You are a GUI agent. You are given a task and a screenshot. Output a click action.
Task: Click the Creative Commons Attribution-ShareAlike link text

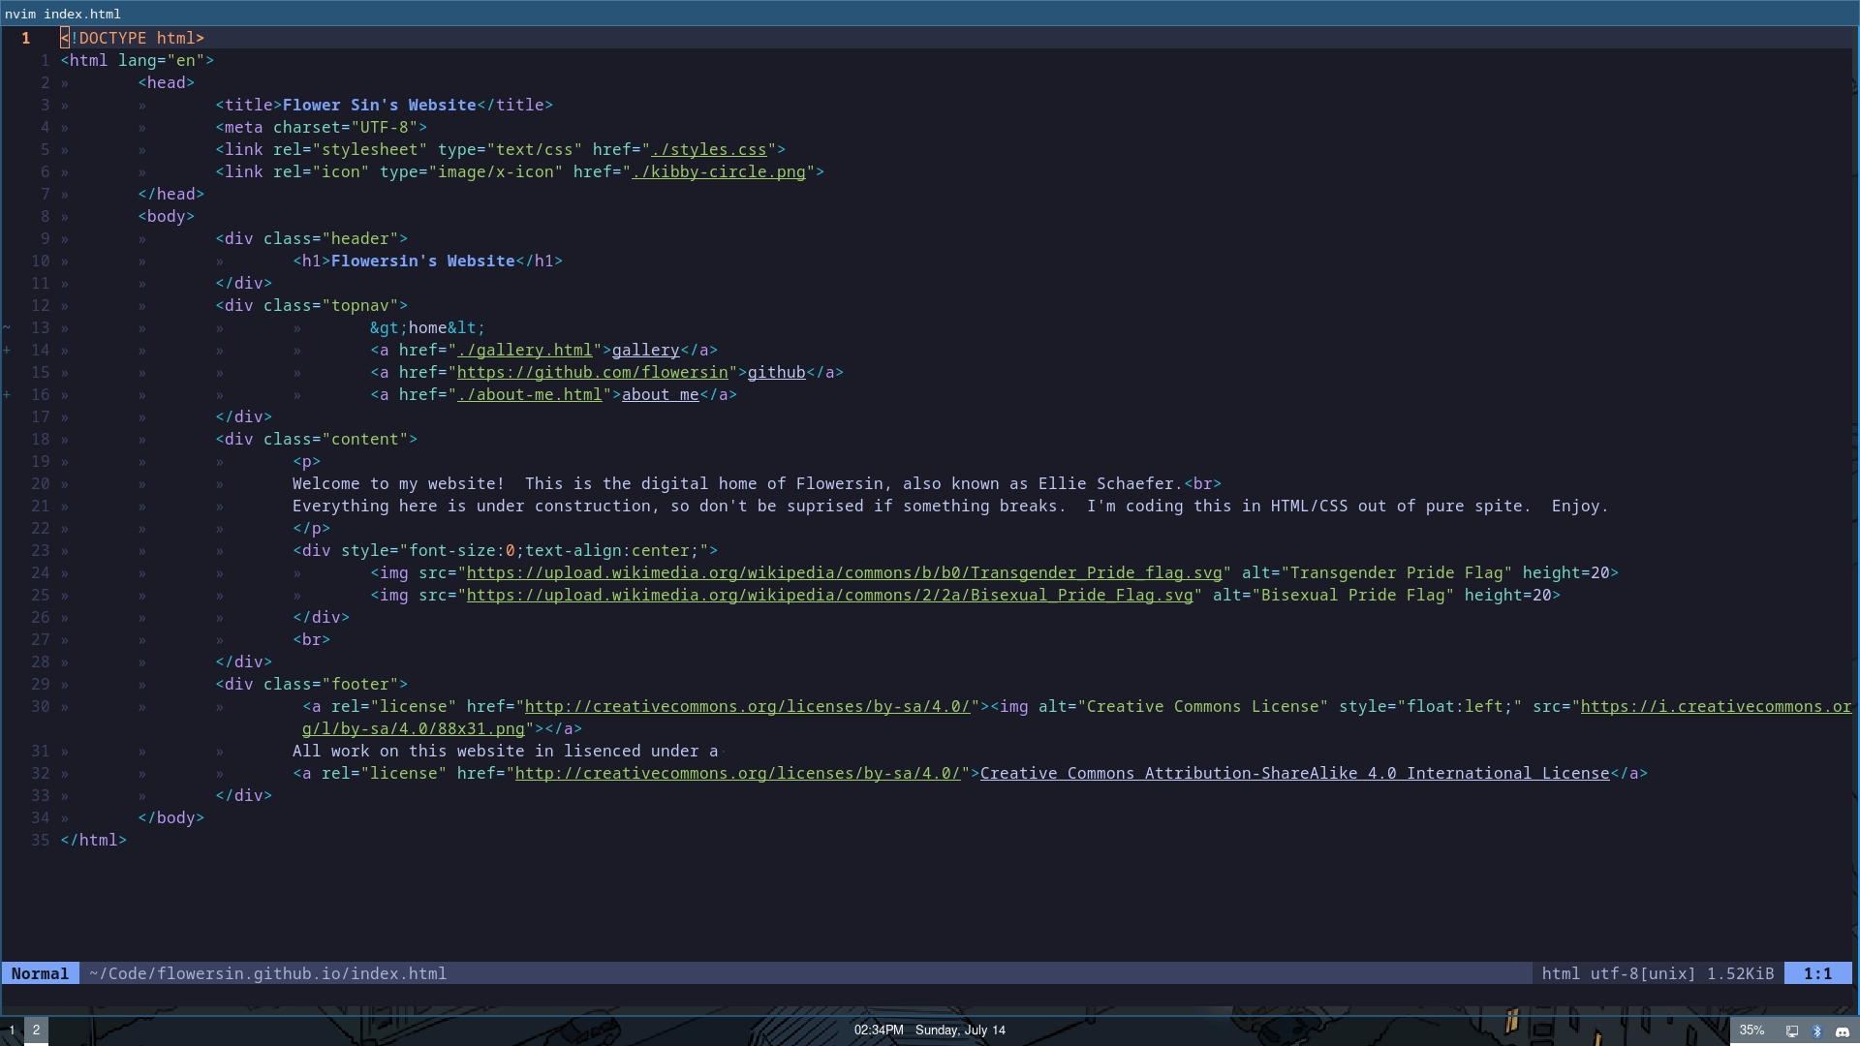1294,773
